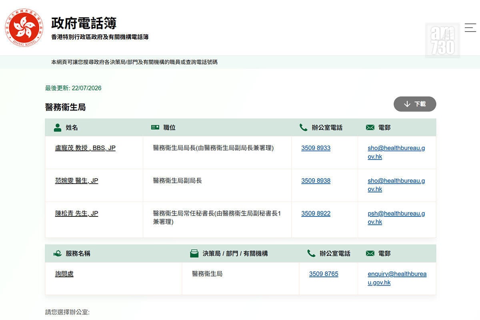Click the 最後更新: 22/07/2026 text
Viewport: 480px width, 320px height.
click(73, 88)
